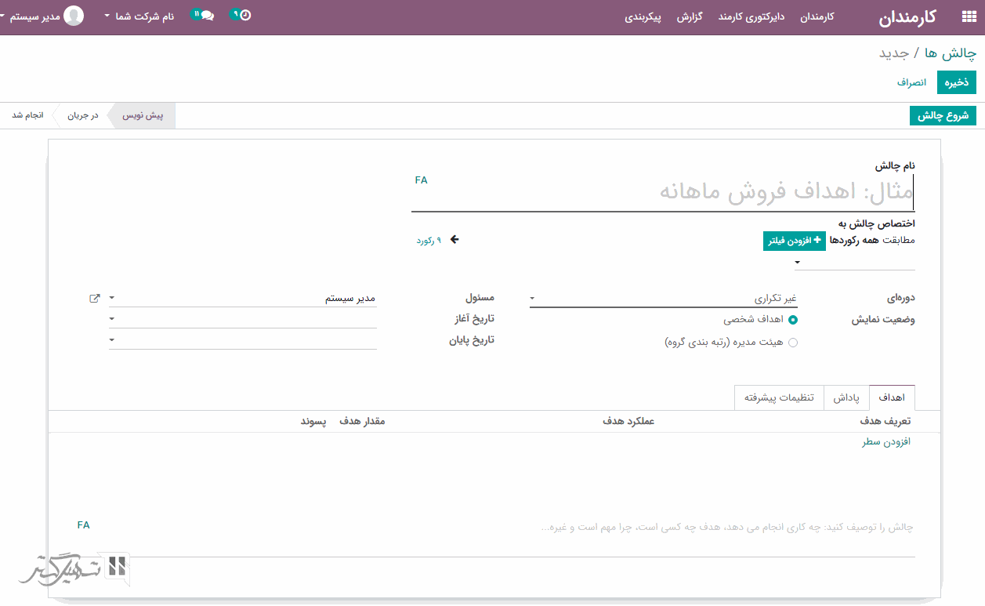
Task: Click the ذخیره save button
Action: click(956, 82)
